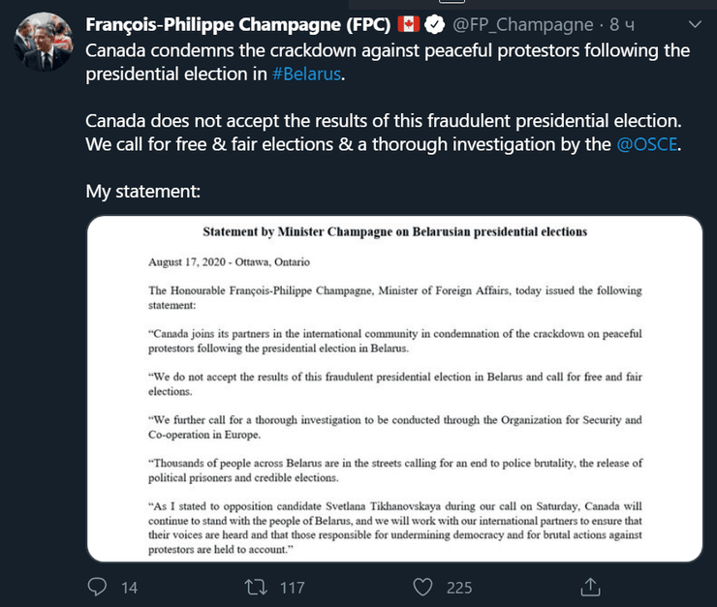The image size is (717, 607).
Task: Click the reply speech bubble icon
Action: click(99, 587)
